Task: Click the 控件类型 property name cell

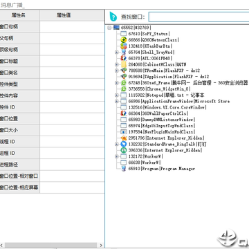Action: [x=20, y=84]
